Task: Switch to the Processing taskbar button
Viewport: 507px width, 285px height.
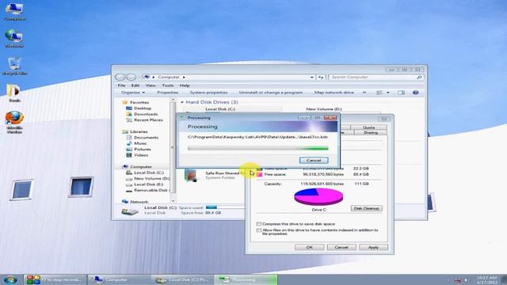Action: pyautogui.click(x=246, y=279)
